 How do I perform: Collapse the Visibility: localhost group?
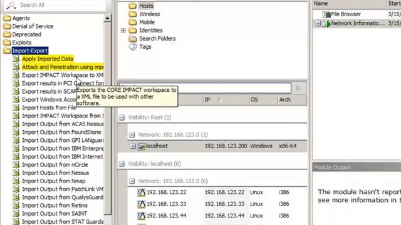click(x=122, y=164)
